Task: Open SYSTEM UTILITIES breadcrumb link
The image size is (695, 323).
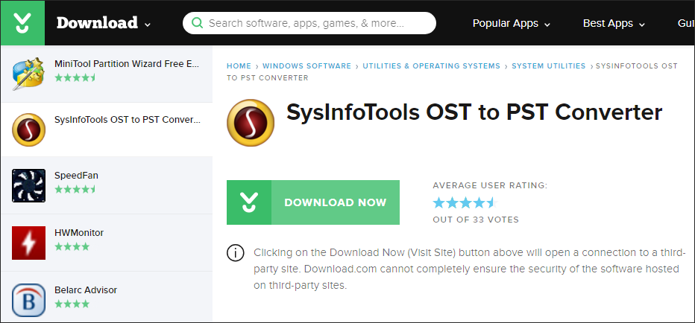Action: tap(548, 66)
